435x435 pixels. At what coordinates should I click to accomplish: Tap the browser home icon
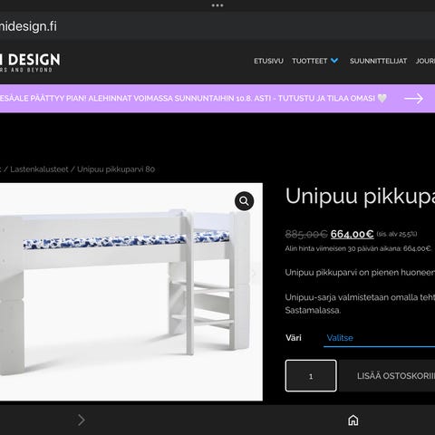click(353, 420)
